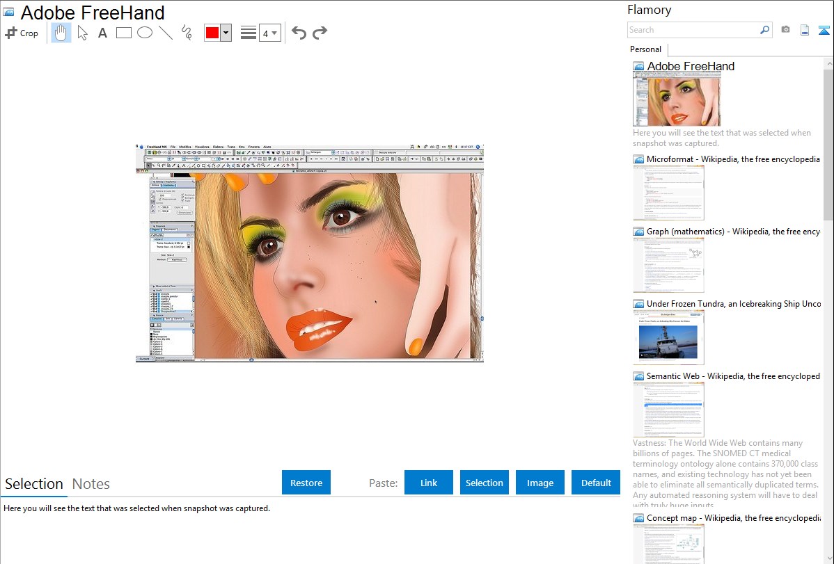Click the line thickness icon
Image resolution: width=834 pixels, height=564 pixels.
pos(249,33)
